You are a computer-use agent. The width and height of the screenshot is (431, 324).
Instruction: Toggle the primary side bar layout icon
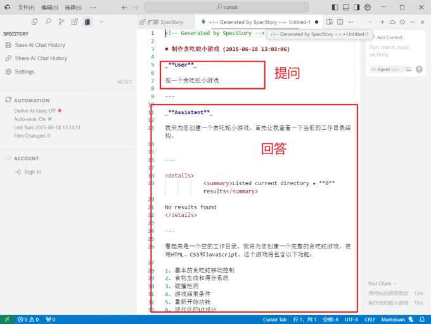335,7
